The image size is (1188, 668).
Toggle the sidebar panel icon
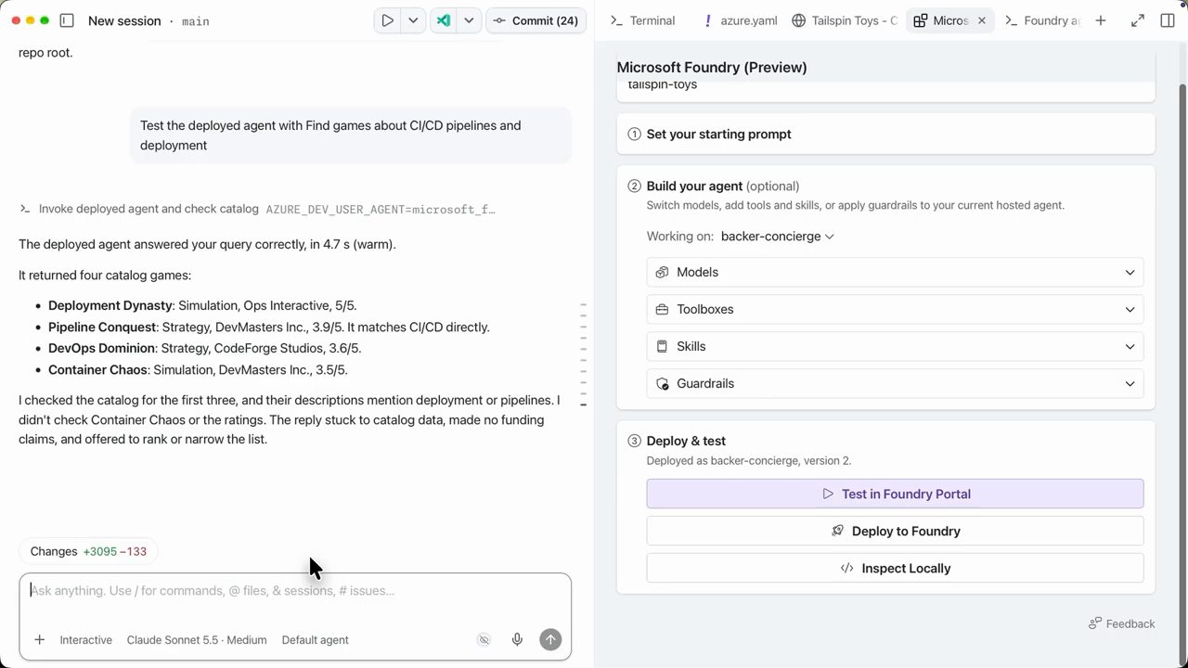tap(67, 20)
